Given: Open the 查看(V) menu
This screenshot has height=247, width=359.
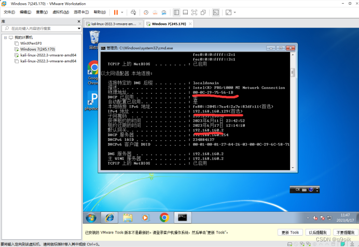Looking at the screenshot, I should [x=42, y=12].
